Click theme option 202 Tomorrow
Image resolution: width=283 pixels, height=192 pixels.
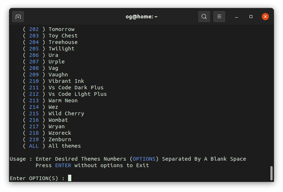[x=49, y=29]
